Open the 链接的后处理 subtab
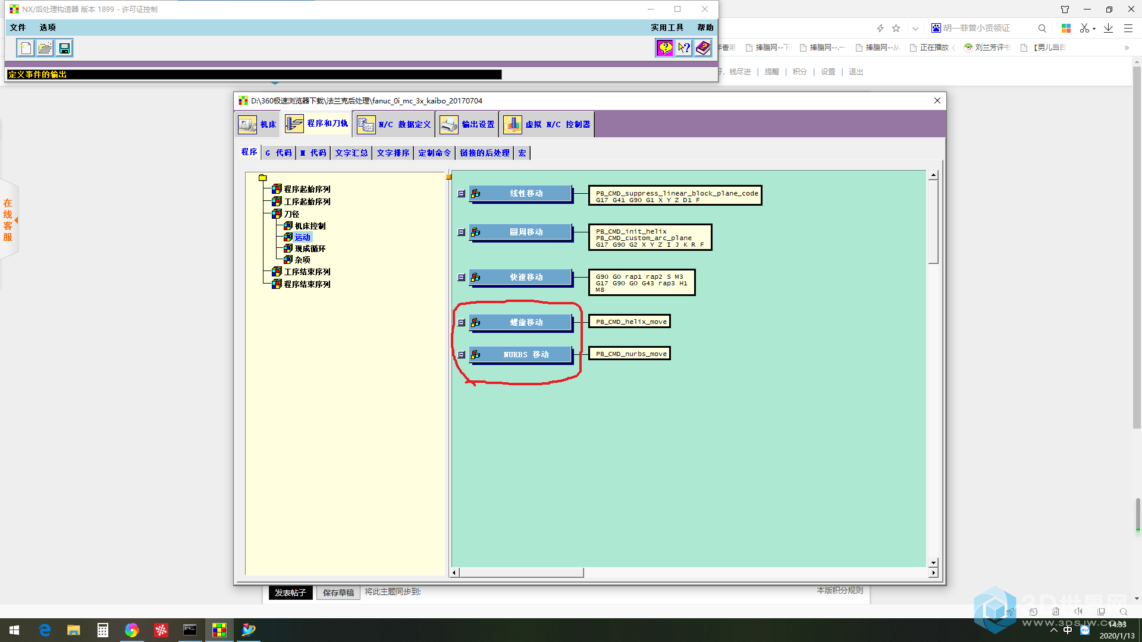1142x642 pixels. pyautogui.click(x=485, y=153)
